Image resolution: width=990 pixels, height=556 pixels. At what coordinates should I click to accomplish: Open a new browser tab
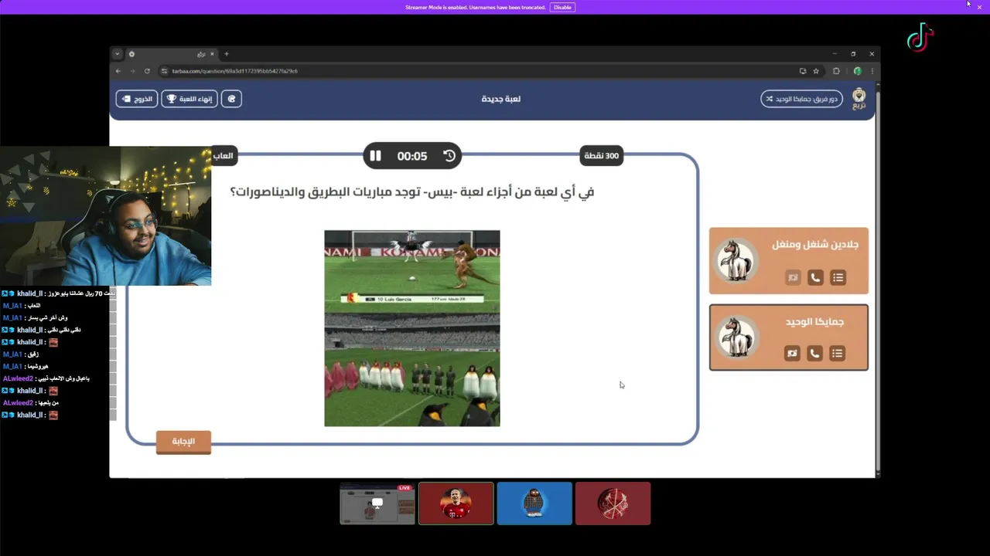click(227, 54)
